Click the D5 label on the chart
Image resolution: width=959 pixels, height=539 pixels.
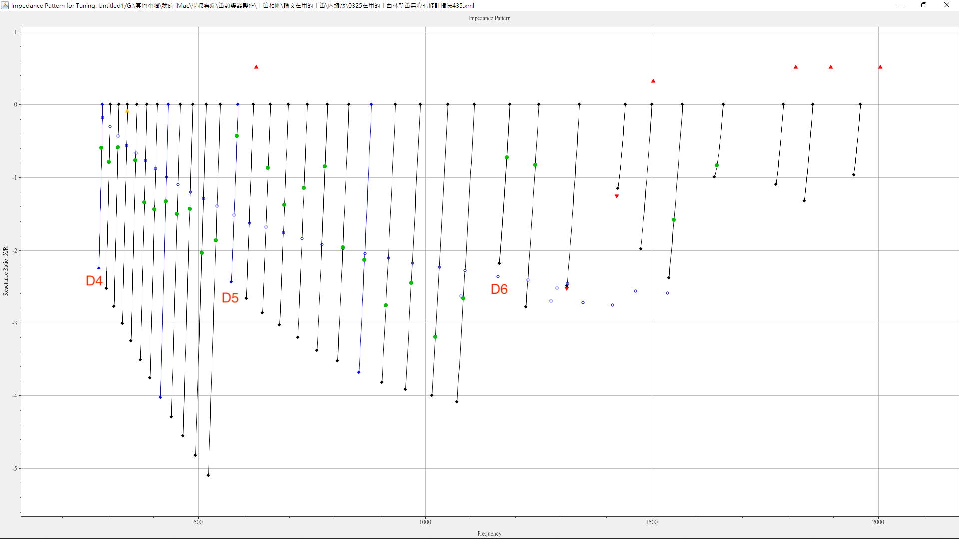click(x=230, y=298)
